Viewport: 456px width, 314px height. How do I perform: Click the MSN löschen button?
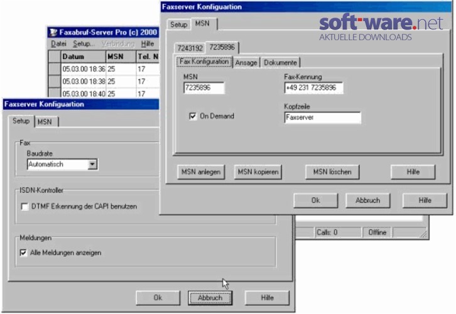(x=332, y=172)
